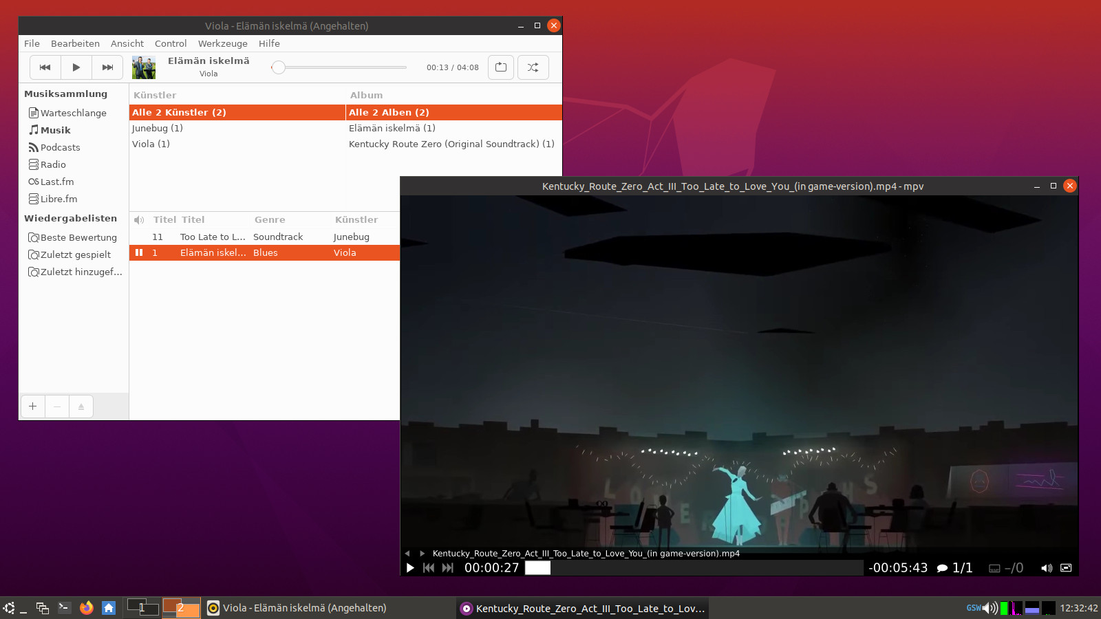Open home folder from taskbar
The width and height of the screenshot is (1101, 619).
[109, 608]
